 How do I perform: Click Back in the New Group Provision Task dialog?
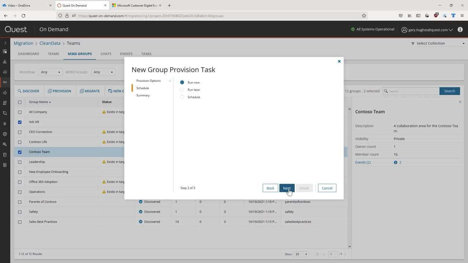click(270, 188)
